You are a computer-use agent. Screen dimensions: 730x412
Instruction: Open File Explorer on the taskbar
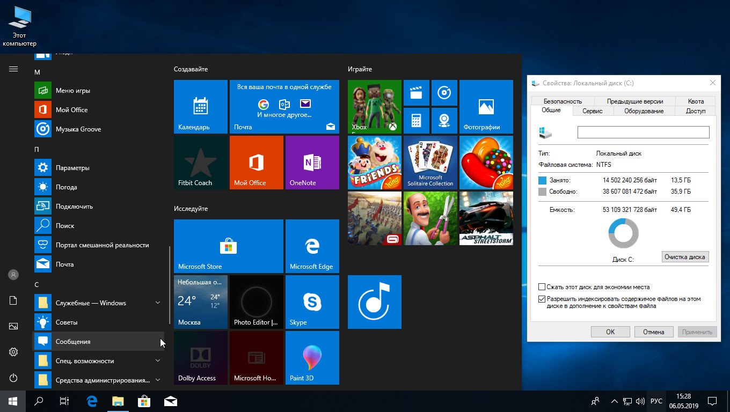pyautogui.click(x=118, y=401)
